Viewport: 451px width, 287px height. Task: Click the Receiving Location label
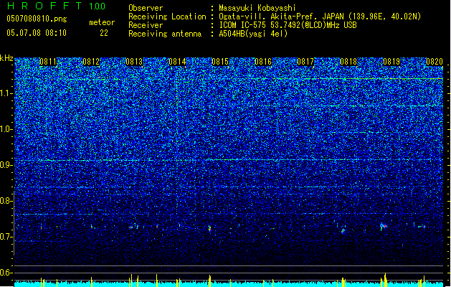(x=167, y=17)
